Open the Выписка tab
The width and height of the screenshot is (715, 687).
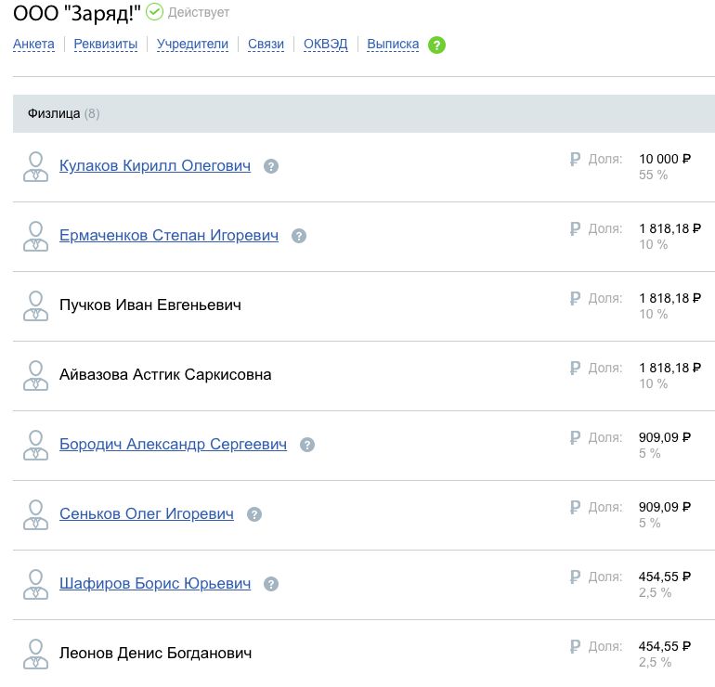pos(393,44)
